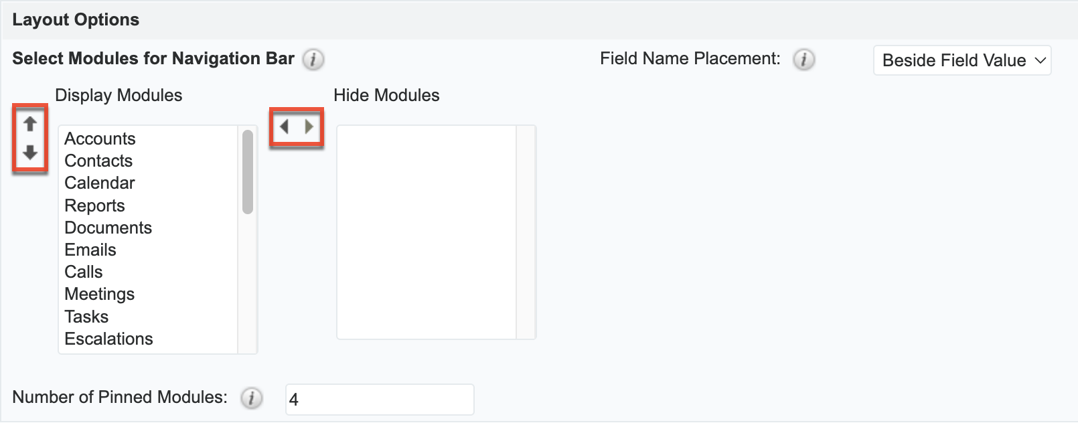This screenshot has width=1078, height=423.
Task: Click the move module up arrow
Action: point(29,124)
